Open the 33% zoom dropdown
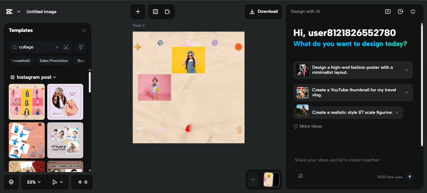427x193 pixels. pyautogui.click(x=34, y=182)
